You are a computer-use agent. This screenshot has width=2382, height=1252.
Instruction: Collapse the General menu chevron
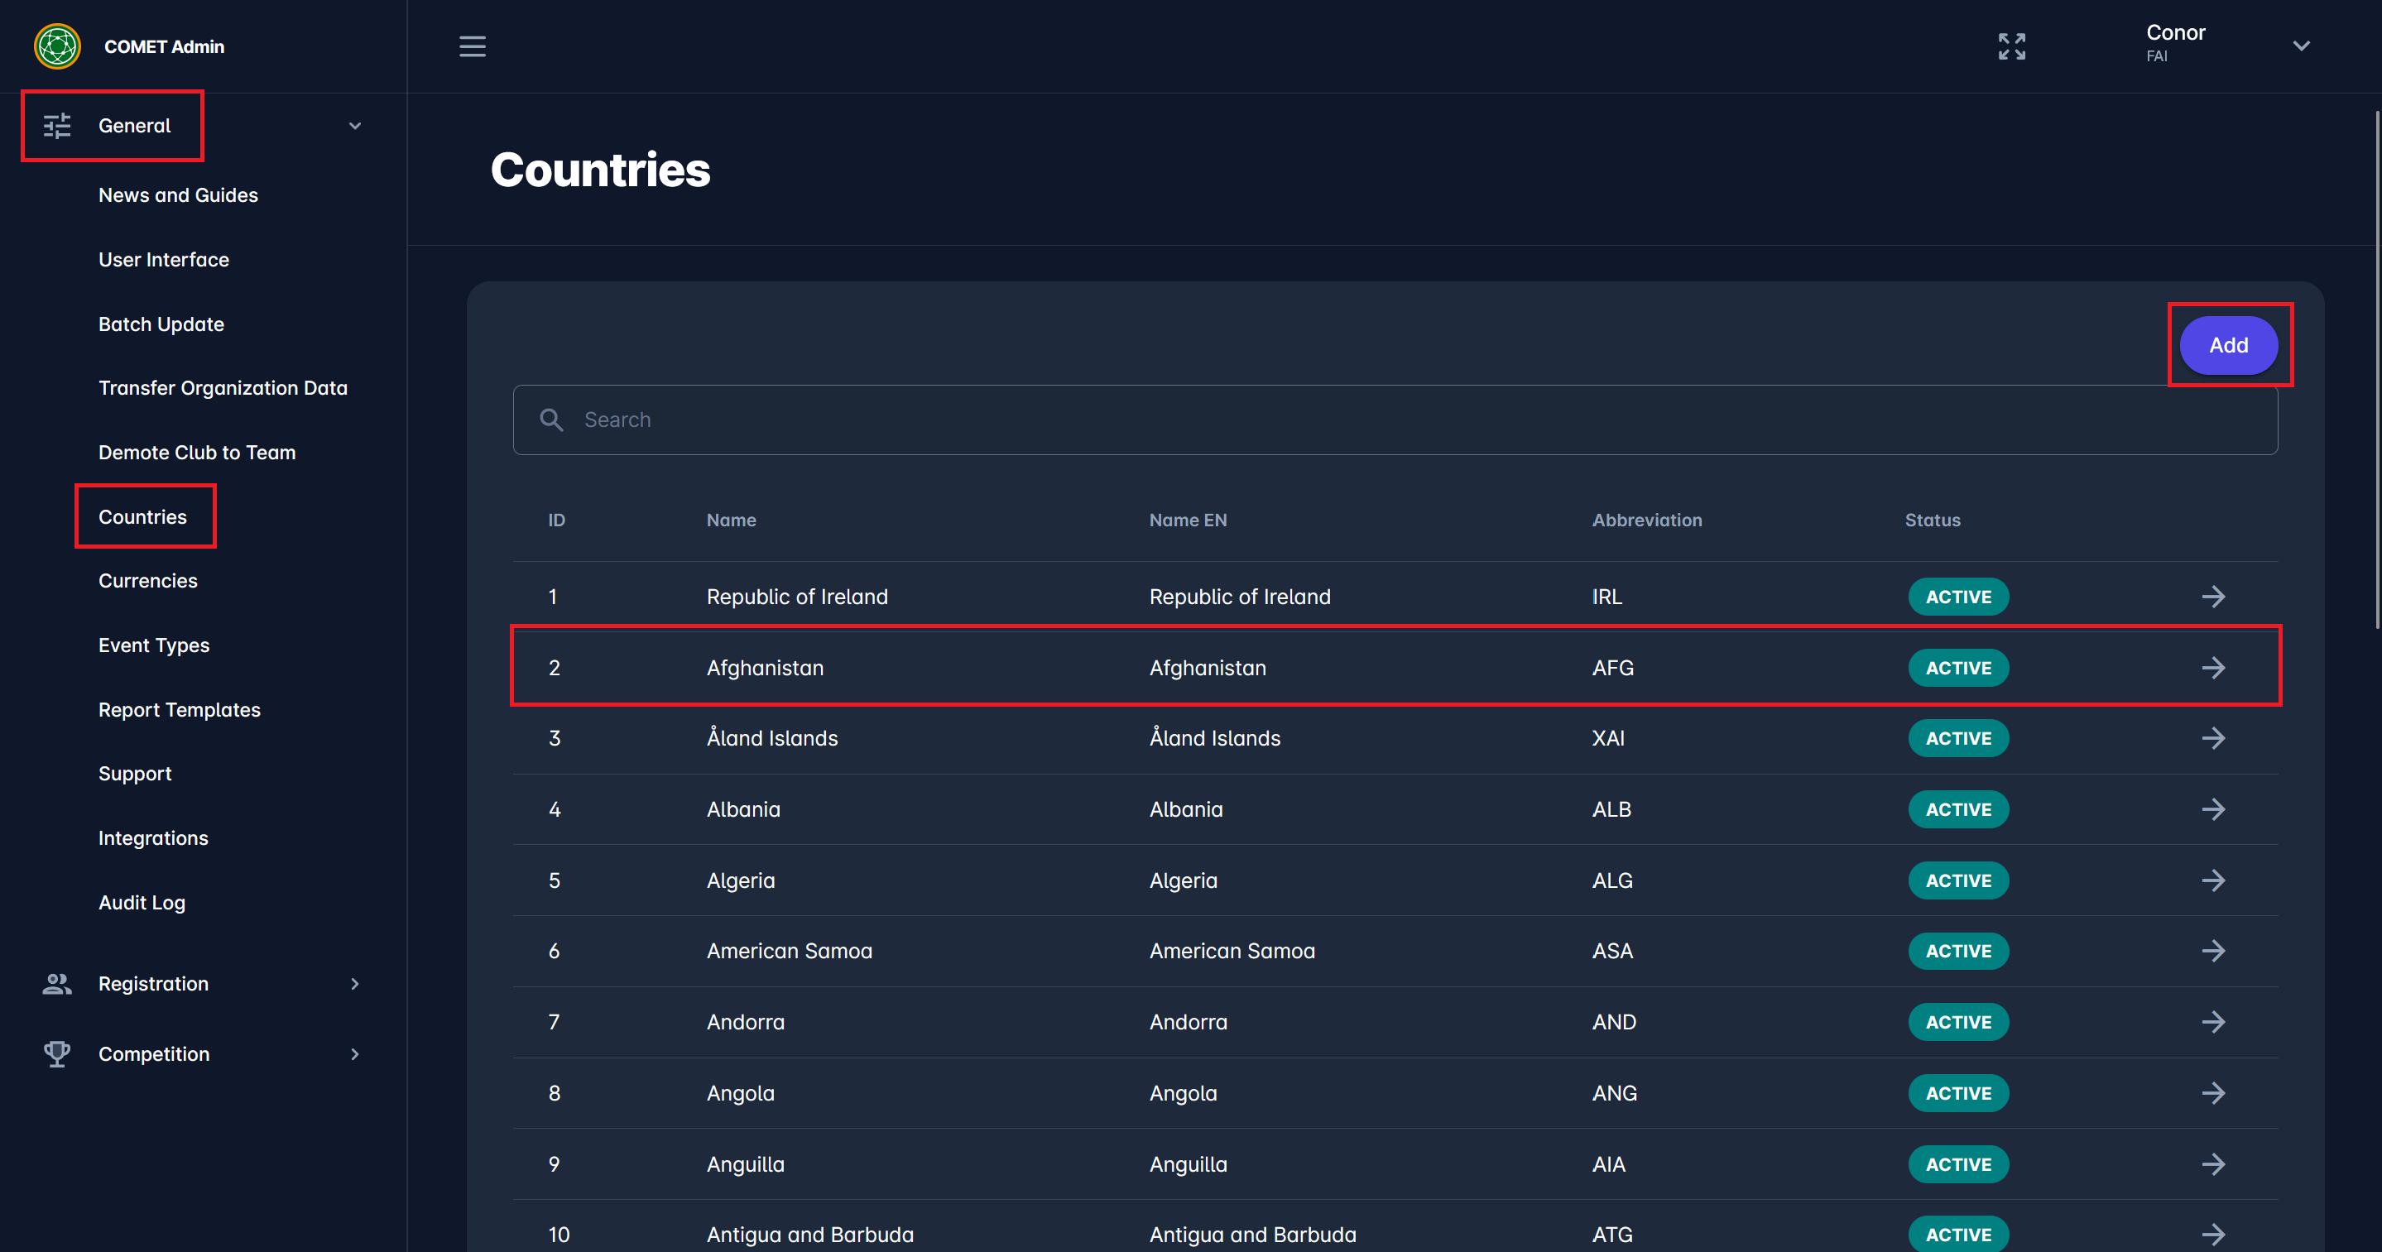coord(354,126)
